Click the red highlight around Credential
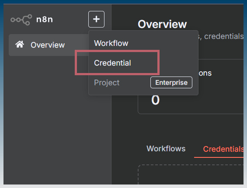 click(x=117, y=63)
